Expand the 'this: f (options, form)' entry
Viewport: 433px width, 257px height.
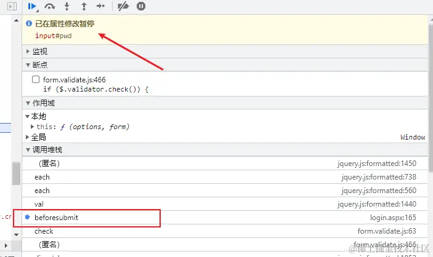(32, 127)
